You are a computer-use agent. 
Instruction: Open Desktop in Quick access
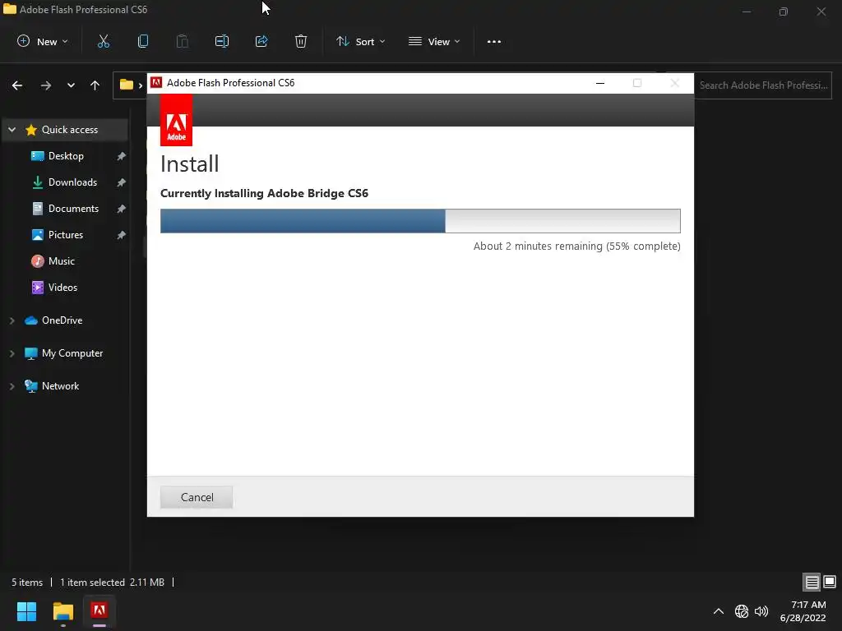click(66, 156)
